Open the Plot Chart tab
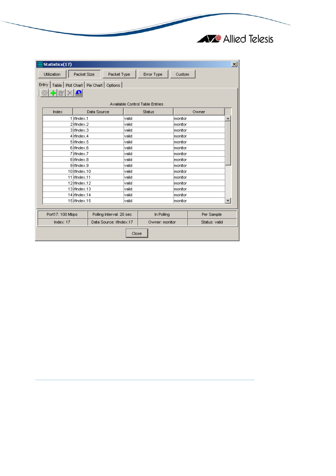 tap(74, 85)
